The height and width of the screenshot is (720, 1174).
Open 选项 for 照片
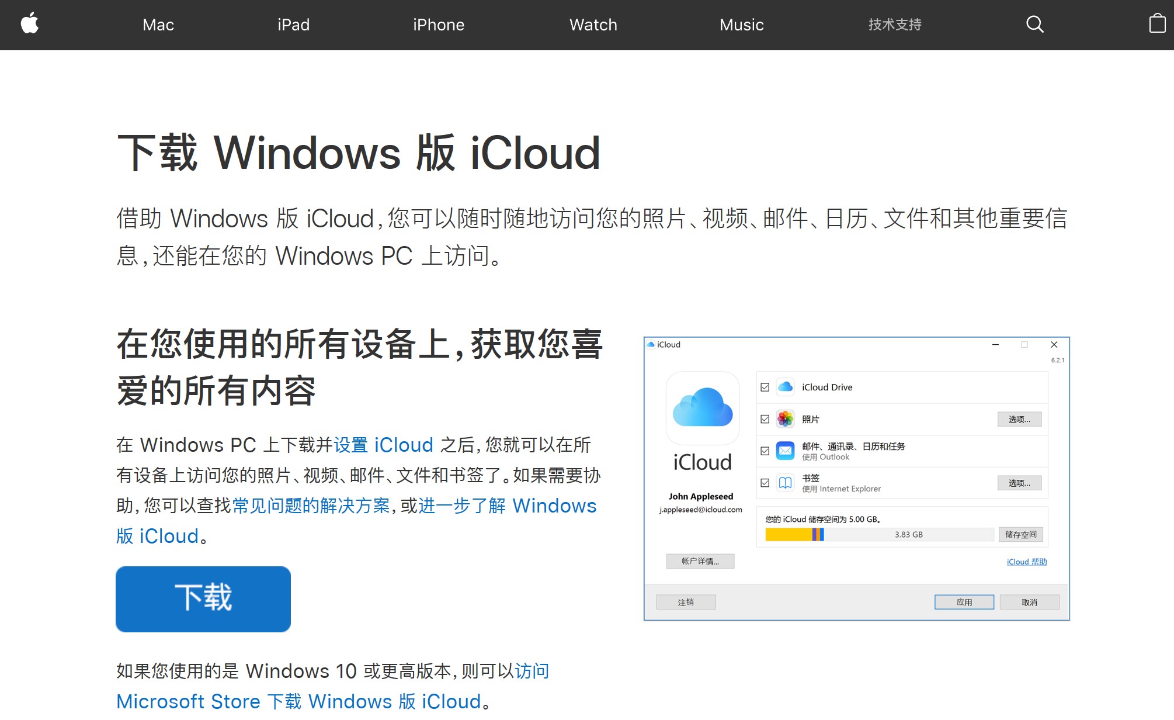pyautogui.click(x=1019, y=419)
